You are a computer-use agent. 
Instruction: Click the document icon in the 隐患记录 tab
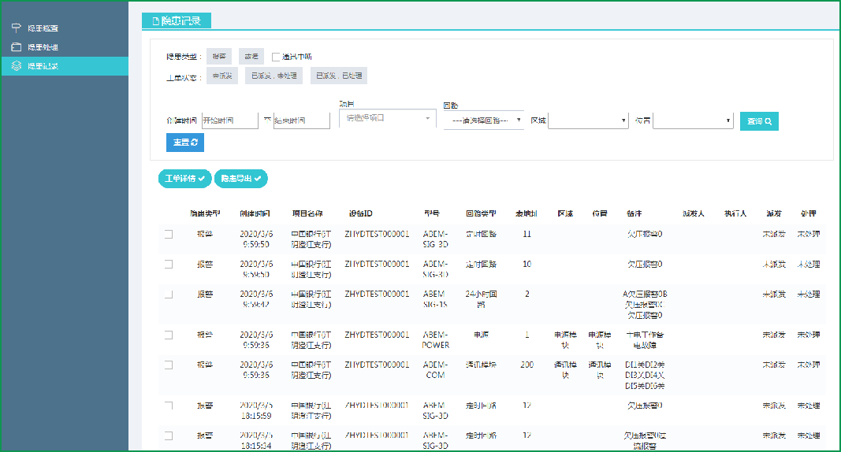click(x=155, y=21)
